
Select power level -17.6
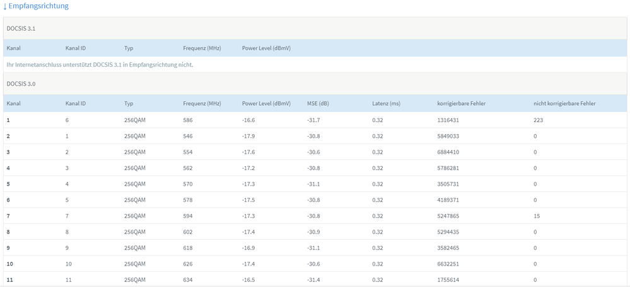tap(248, 152)
